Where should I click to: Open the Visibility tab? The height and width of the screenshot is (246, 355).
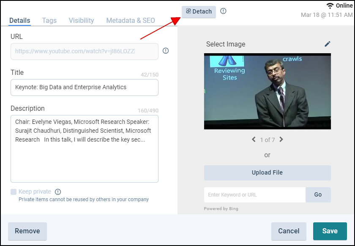tap(81, 20)
